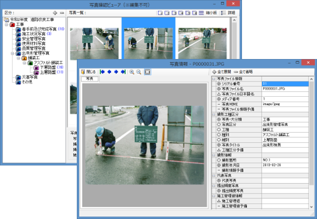This screenshot has height=219, width=317.
Task: Collapse the 施工管理値情報 property group
Action: click(x=214, y=196)
